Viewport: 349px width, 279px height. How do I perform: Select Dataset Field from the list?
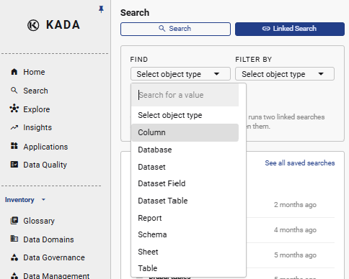point(185,183)
